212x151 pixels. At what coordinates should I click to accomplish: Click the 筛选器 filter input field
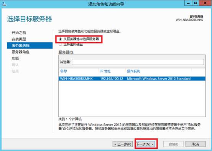pos(138,62)
